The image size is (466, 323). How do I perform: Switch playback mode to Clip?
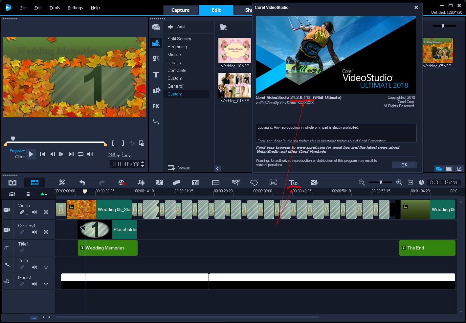[x=19, y=157]
